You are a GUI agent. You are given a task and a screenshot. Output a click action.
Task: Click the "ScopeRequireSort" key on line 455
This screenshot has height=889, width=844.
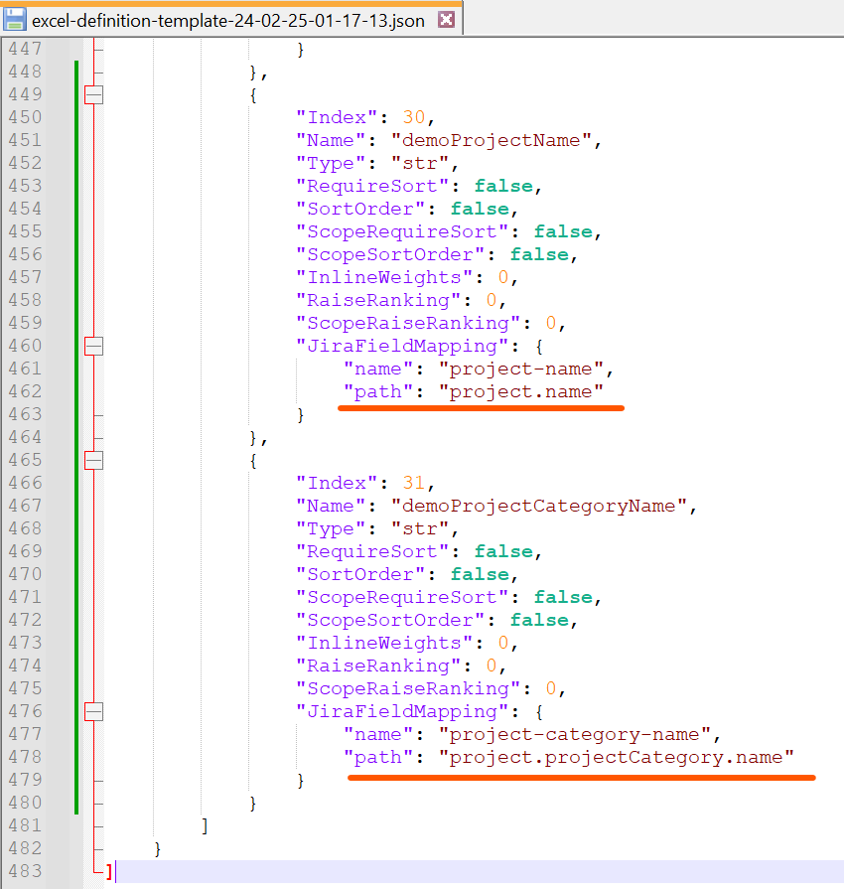coord(402,231)
